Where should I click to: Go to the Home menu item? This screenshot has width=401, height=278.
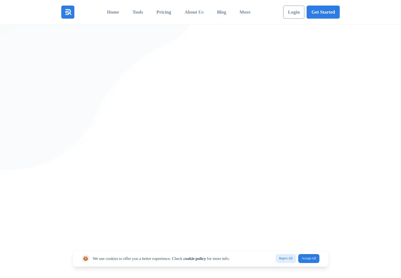(x=113, y=12)
